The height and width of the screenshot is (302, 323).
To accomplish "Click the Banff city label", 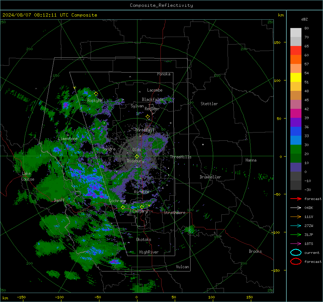I will coord(59,200).
